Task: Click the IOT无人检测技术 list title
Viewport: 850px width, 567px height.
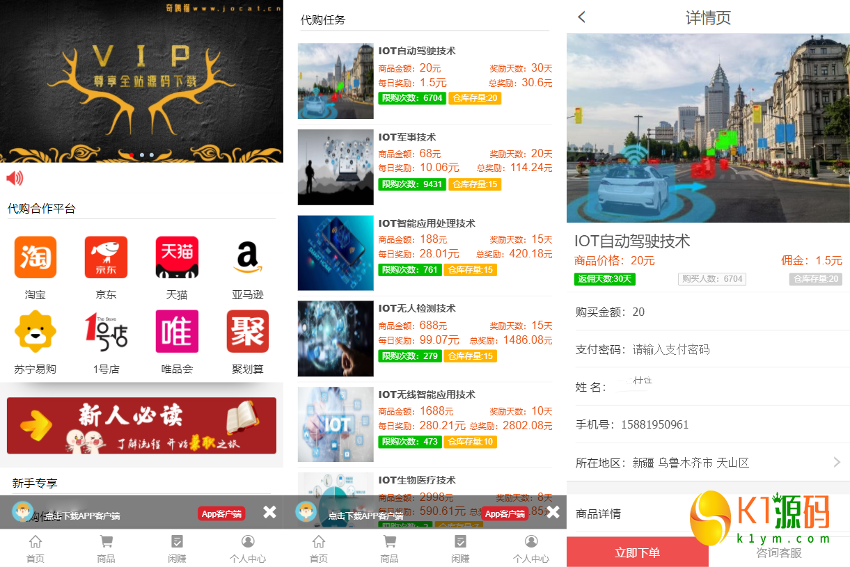Action: tap(417, 308)
